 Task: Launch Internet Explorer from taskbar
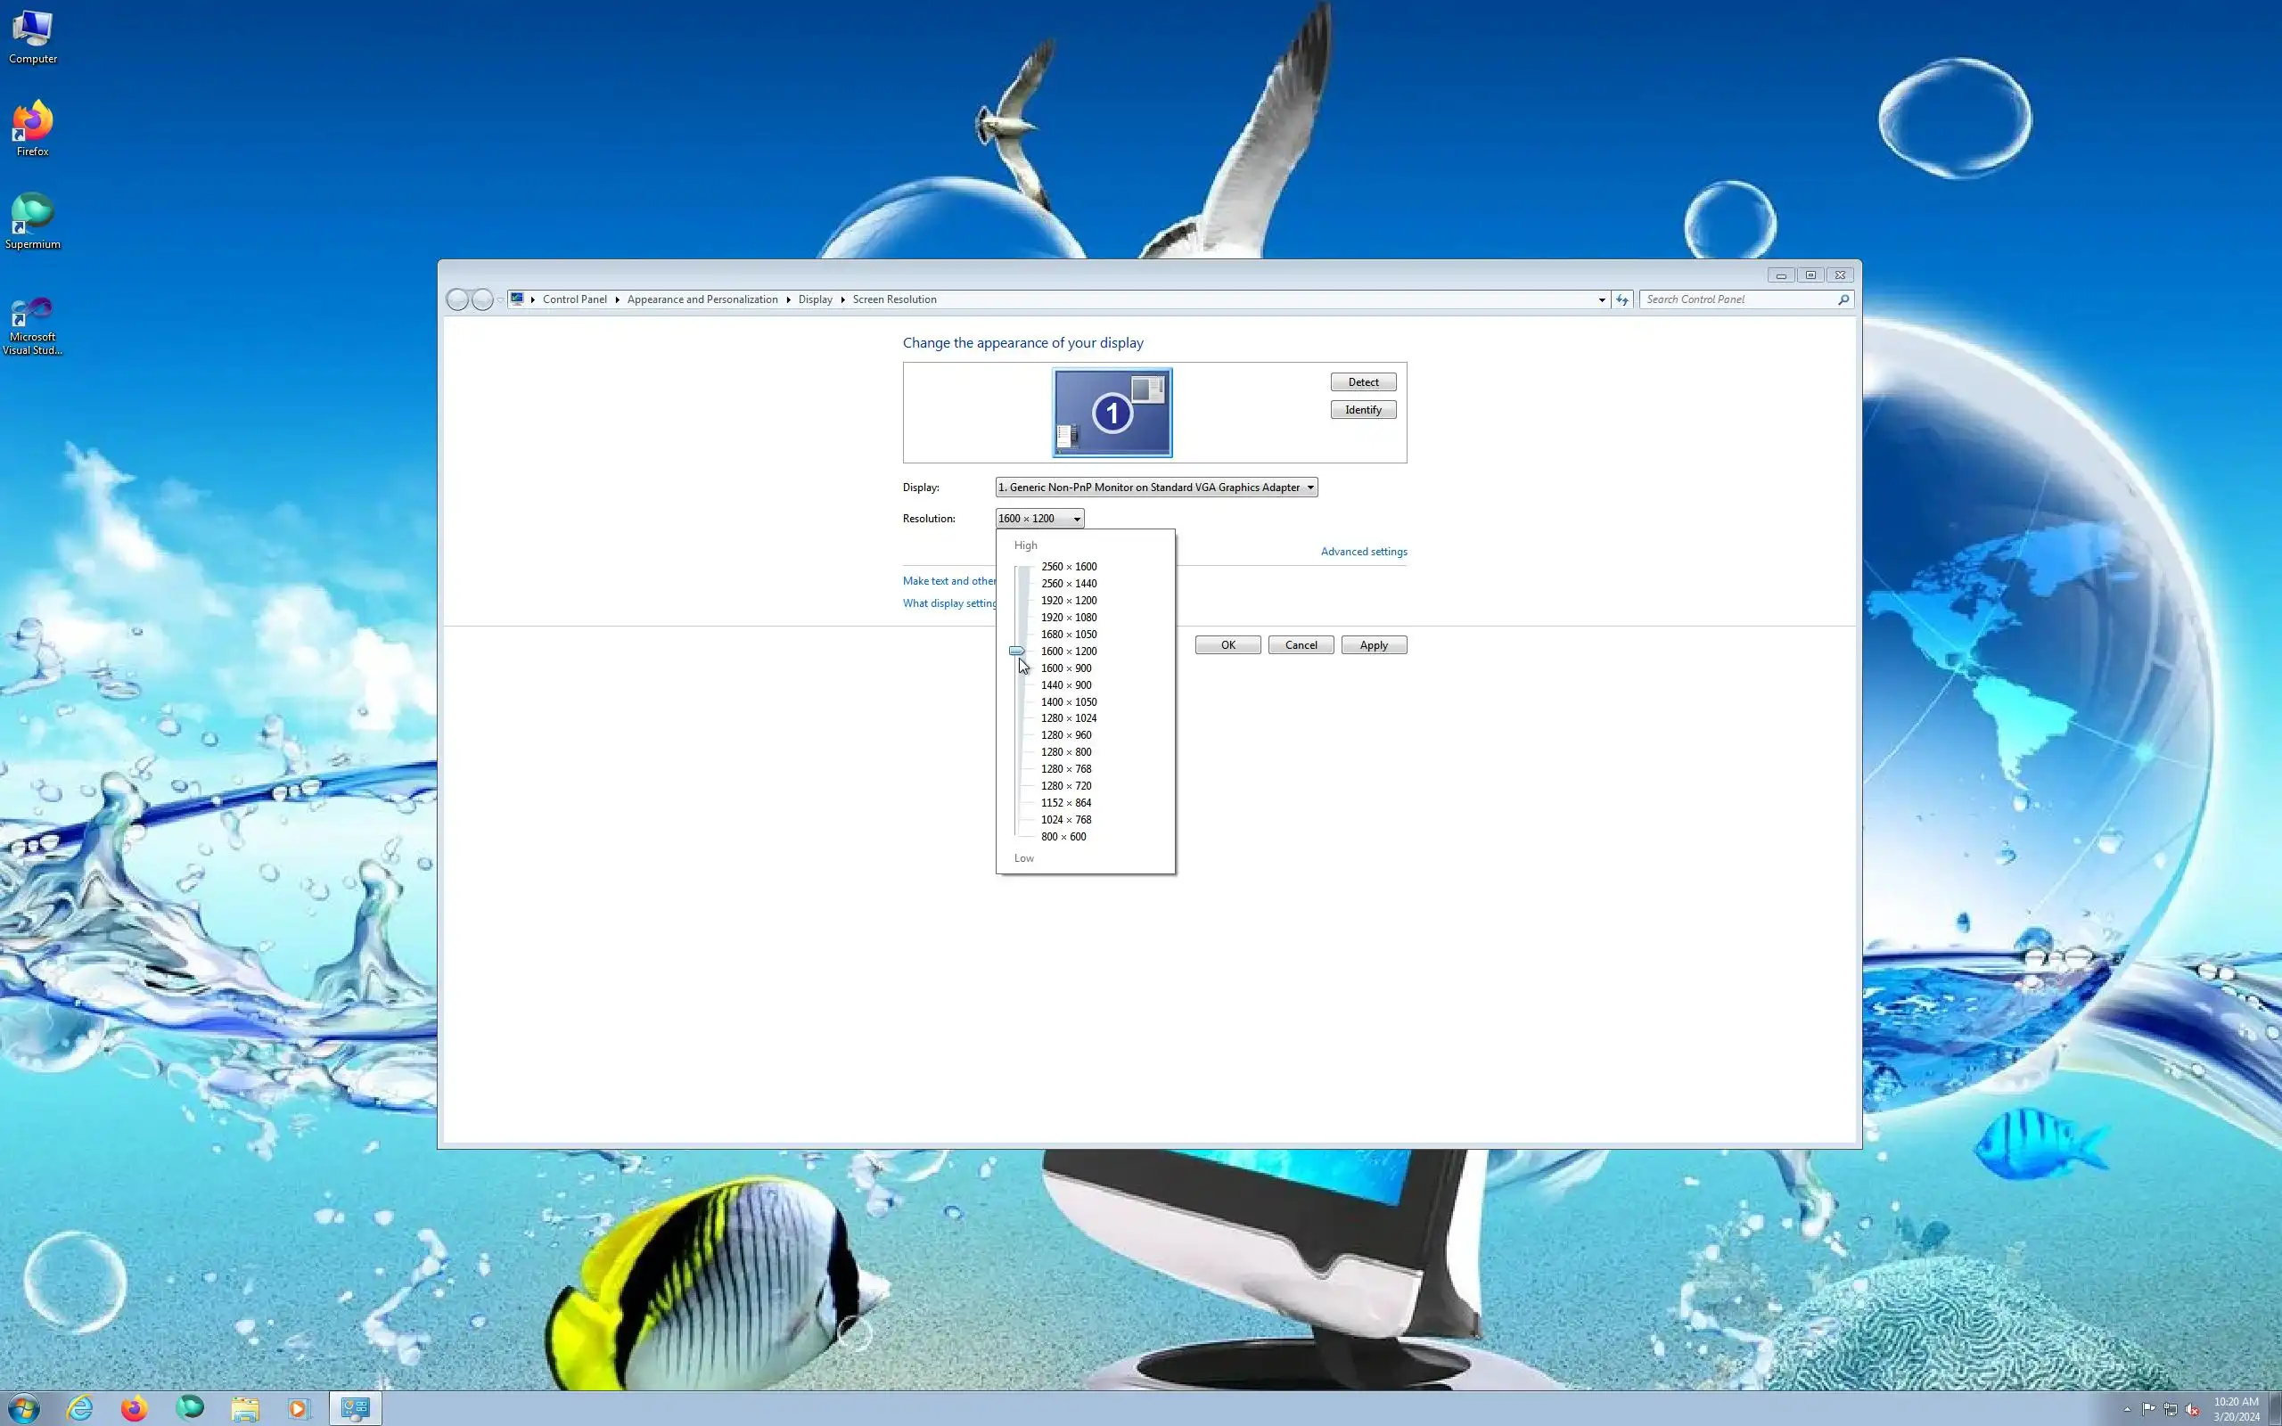coord(80,1408)
